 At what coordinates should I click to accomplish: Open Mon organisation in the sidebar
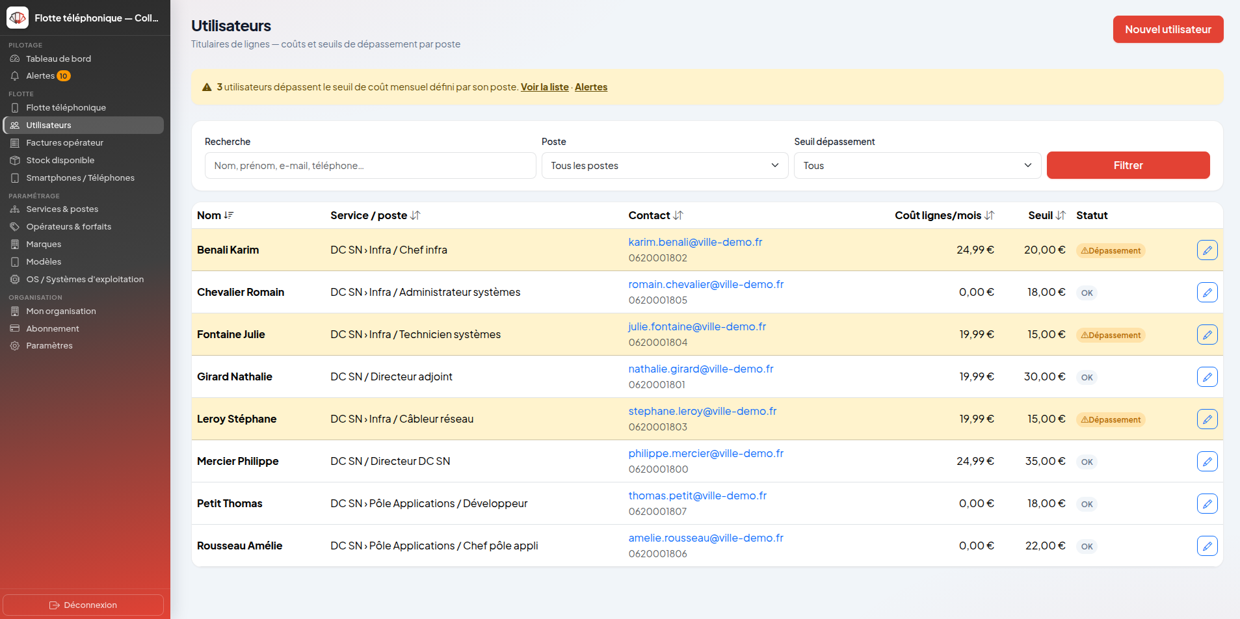click(x=83, y=311)
